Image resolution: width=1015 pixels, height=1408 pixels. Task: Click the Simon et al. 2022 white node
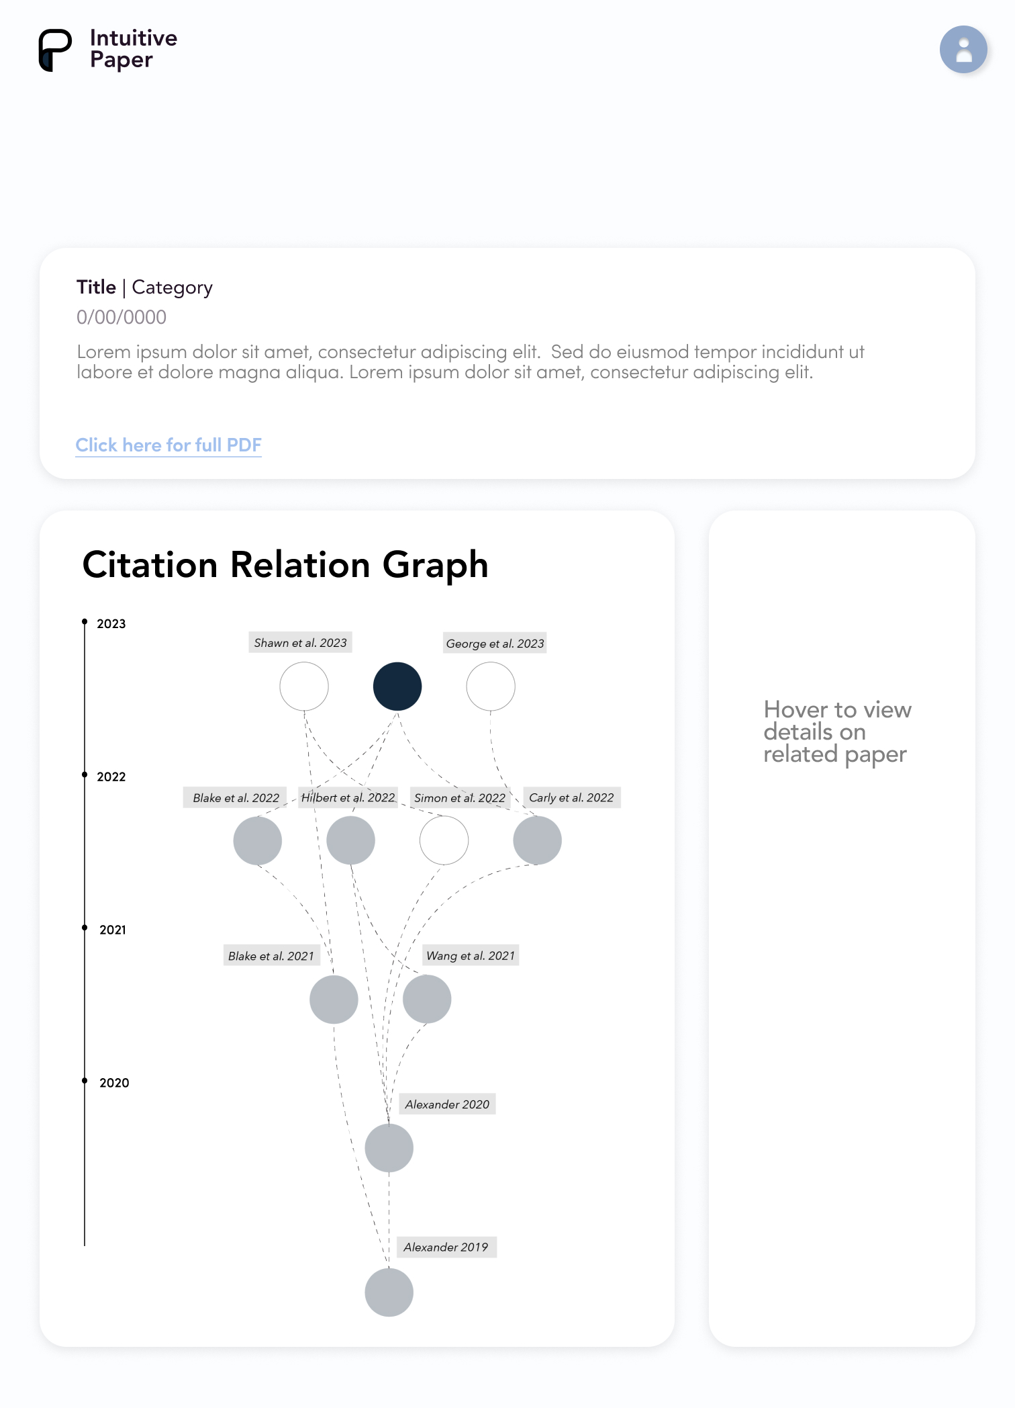click(x=444, y=840)
